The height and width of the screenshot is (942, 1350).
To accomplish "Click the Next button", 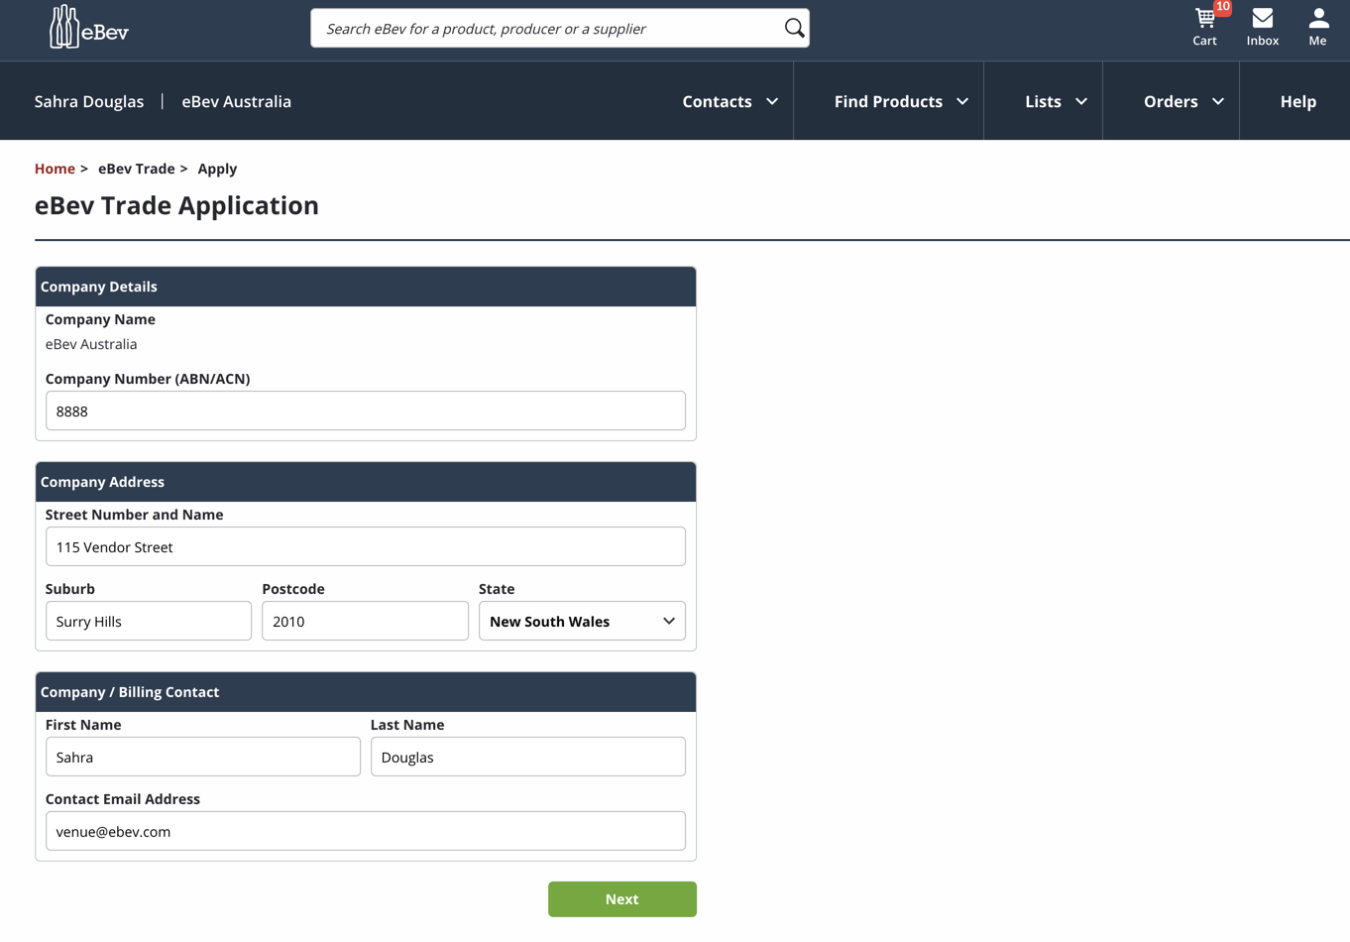I will [x=622, y=899].
